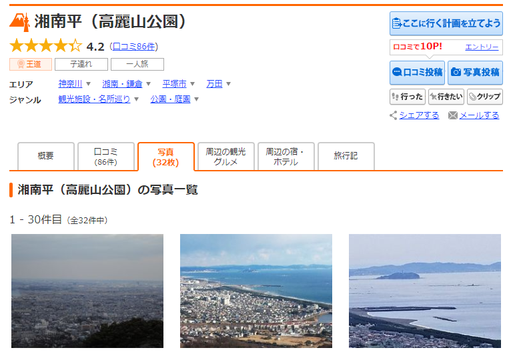This screenshot has height=352, width=509.
Task: Click the 1 - 30件目 count text
Action: coord(35,219)
